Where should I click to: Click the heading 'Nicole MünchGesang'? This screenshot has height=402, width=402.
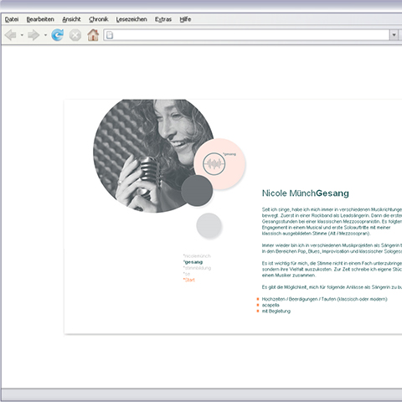306,193
